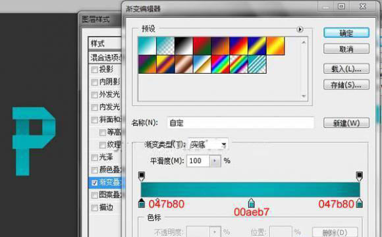
Task: Enable the 内阴影 checkbox in layer style
Action: 95,82
